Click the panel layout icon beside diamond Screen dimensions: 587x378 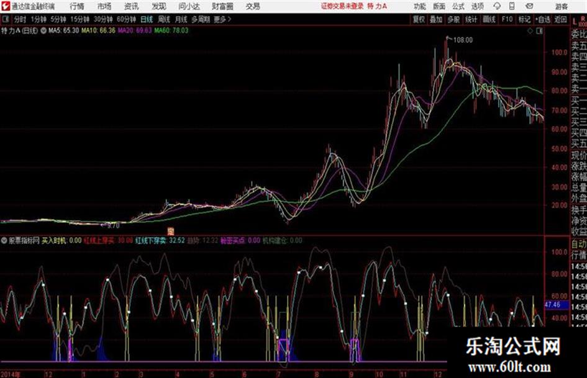click(539, 31)
